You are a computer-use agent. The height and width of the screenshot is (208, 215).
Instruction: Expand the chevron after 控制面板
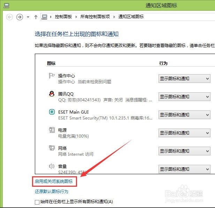(x=76, y=17)
